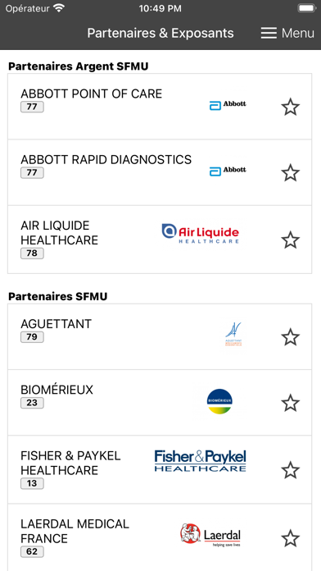This screenshot has width=321, height=571.
Task: Tap the Partenaires & Exposants title
Action: click(x=160, y=33)
